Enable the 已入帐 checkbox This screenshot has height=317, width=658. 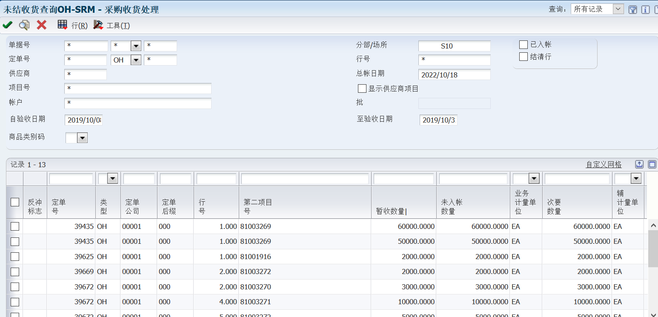(x=524, y=44)
